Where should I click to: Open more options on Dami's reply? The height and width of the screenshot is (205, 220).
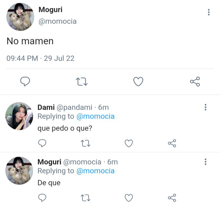pos(206,107)
